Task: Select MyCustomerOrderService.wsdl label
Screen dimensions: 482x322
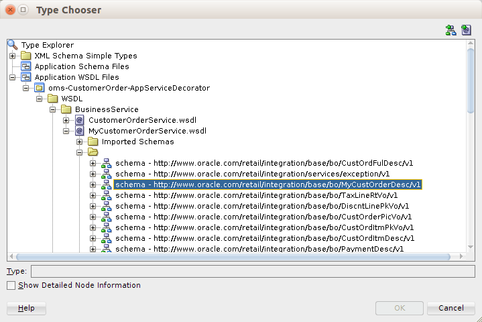Action: [x=147, y=131]
